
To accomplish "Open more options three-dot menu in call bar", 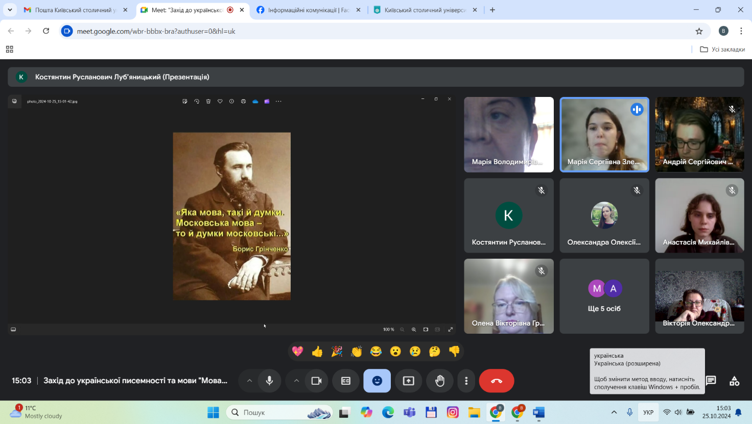I will pyautogui.click(x=466, y=381).
